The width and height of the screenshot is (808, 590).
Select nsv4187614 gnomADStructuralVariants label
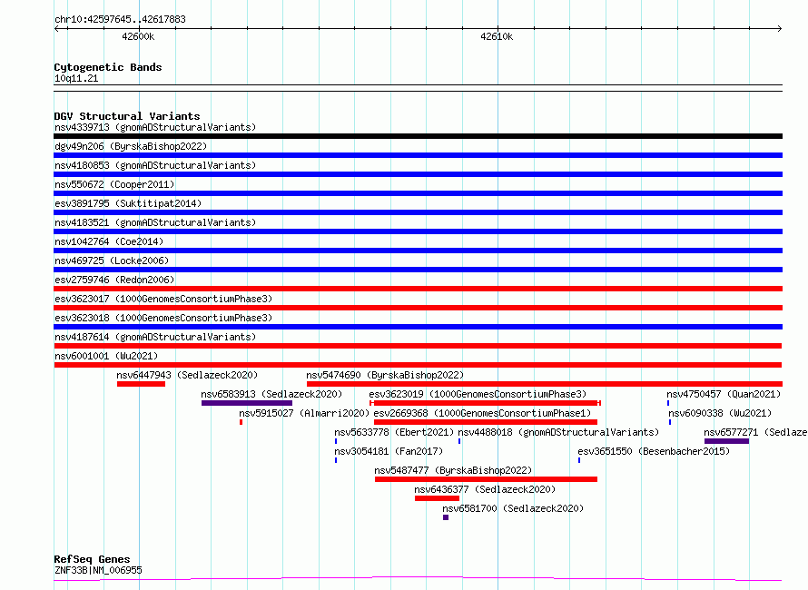pyautogui.click(x=155, y=337)
